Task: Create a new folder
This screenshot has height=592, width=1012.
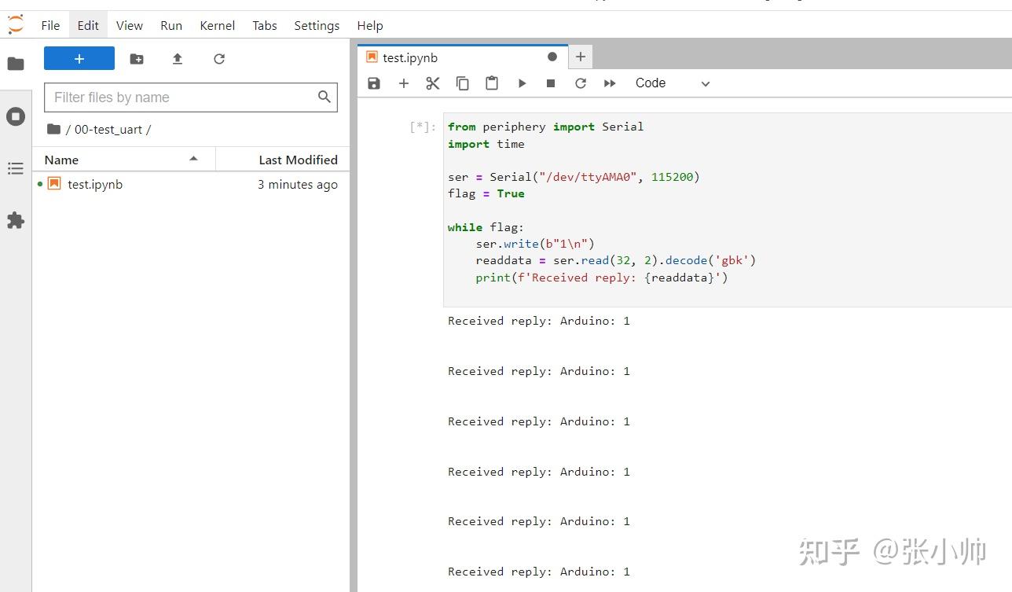Action: point(137,59)
